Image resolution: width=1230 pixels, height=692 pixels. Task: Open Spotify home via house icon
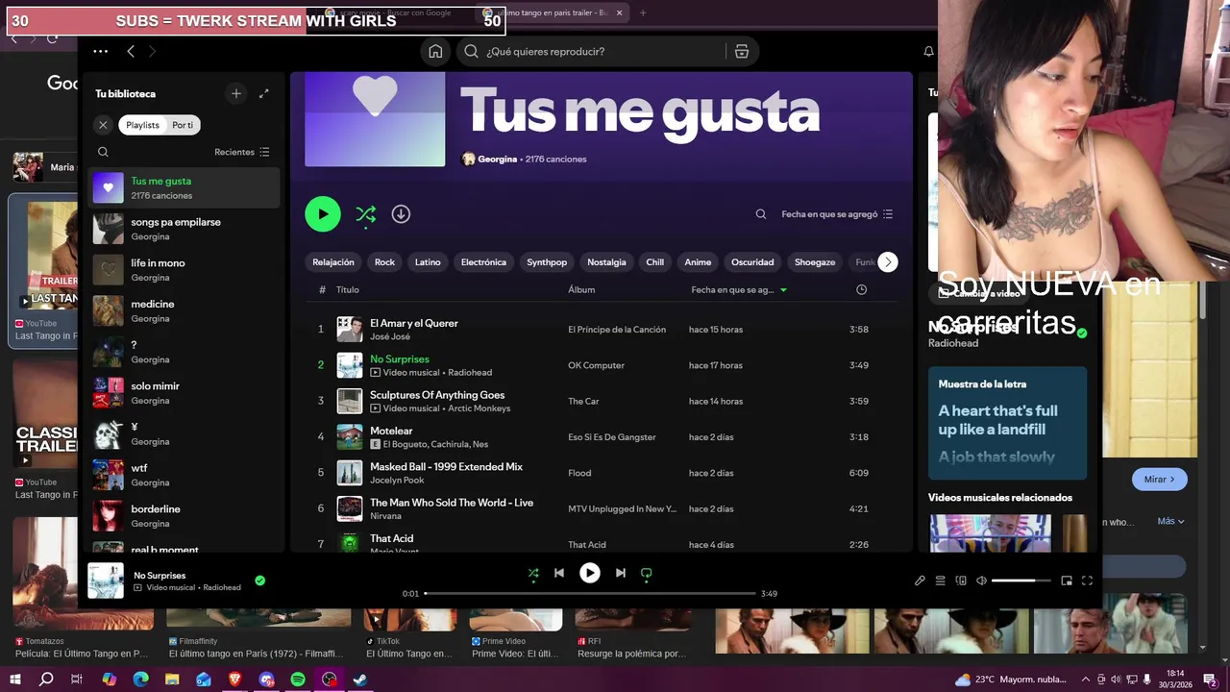(435, 52)
